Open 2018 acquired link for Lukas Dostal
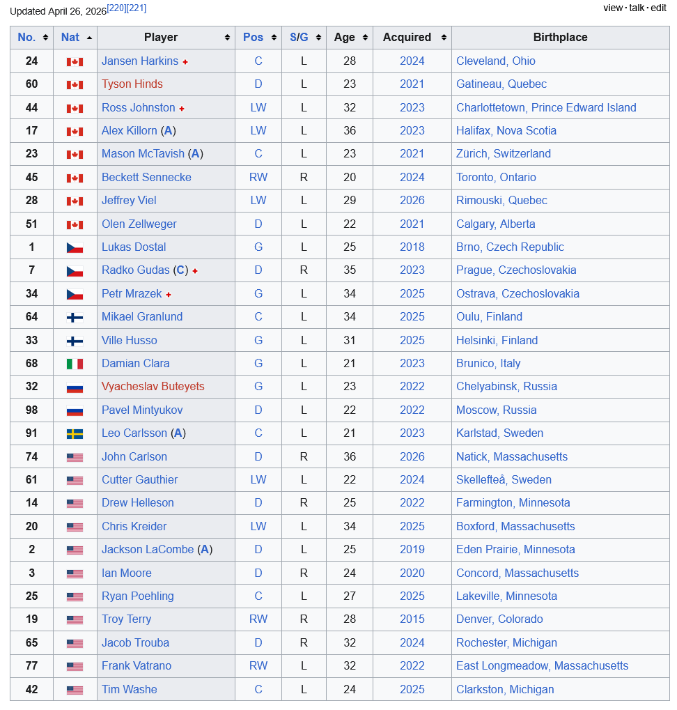Image resolution: width=677 pixels, height=710 pixels. pos(412,247)
